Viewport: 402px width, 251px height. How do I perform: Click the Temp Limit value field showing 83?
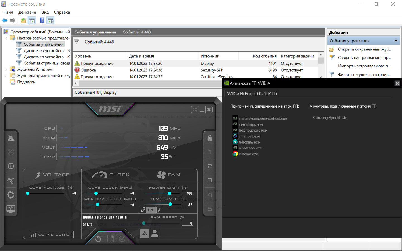click(x=187, y=205)
